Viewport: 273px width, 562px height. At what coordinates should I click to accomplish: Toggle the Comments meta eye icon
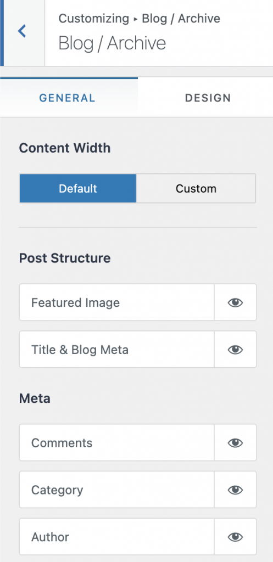(235, 443)
